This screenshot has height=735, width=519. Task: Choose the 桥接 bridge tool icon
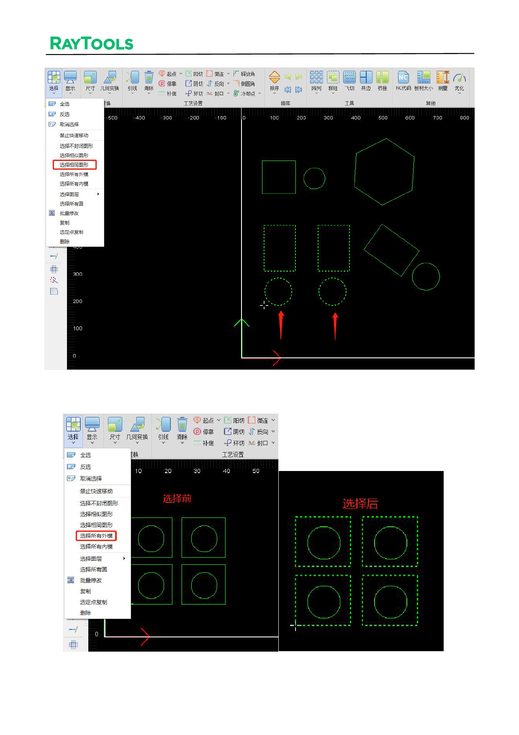point(382,78)
